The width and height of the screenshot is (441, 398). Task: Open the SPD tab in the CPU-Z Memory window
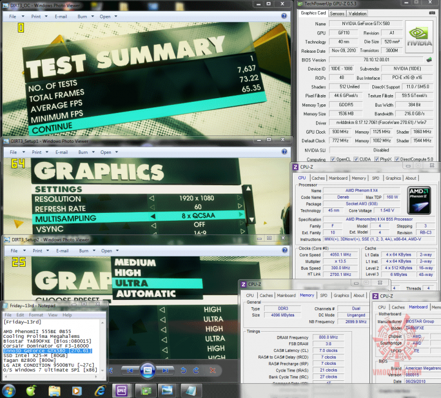[x=324, y=295]
